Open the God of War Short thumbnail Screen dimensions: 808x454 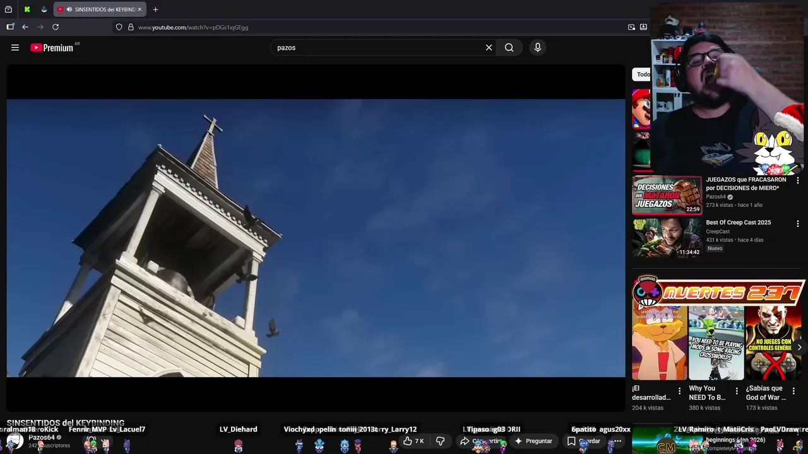pyautogui.click(x=773, y=343)
